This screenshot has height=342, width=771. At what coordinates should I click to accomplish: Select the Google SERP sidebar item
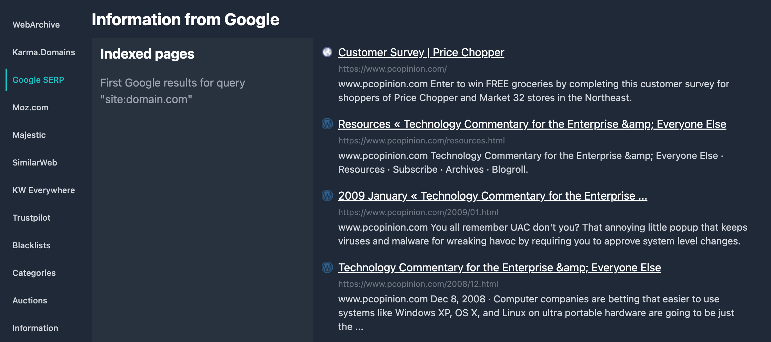click(x=39, y=80)
